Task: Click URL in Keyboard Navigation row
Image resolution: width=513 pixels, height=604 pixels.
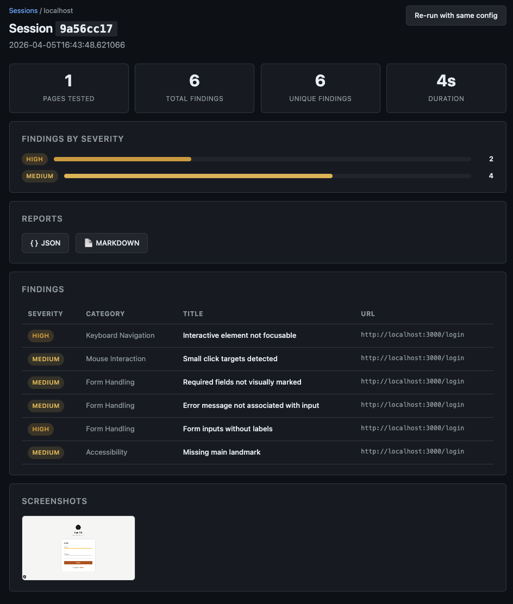Action: pos(412,335)
